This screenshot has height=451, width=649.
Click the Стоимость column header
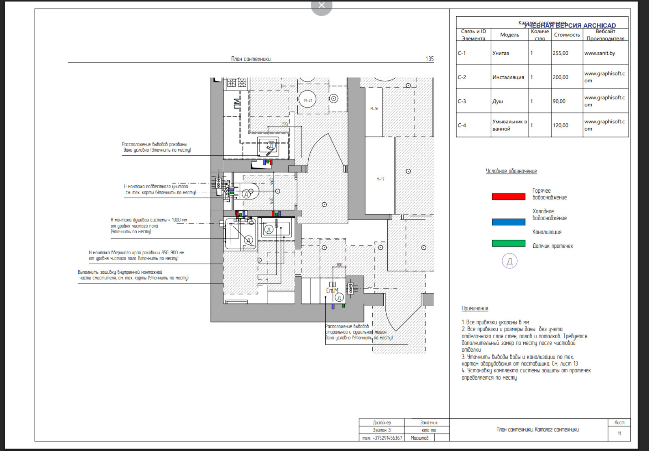click(567, 35)
